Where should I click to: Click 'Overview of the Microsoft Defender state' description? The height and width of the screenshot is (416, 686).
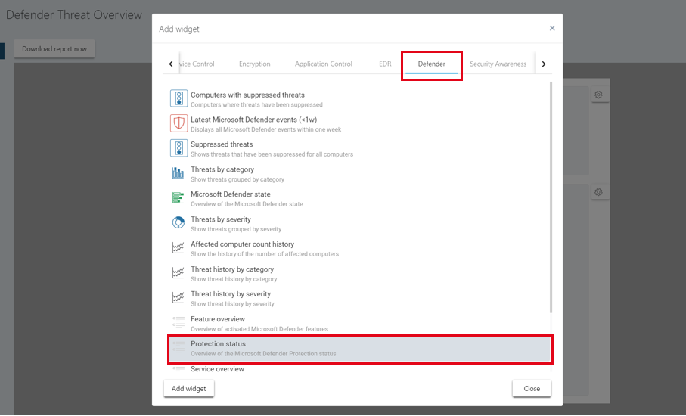tap(247, 204)
